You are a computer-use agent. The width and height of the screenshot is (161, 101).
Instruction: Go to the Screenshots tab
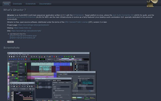click(30, 4)
